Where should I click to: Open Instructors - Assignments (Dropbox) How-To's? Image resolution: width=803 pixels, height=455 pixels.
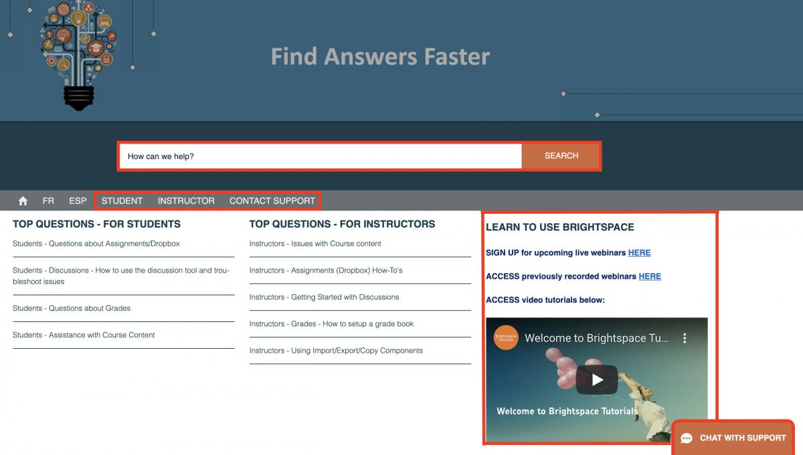tap(326, 271)
